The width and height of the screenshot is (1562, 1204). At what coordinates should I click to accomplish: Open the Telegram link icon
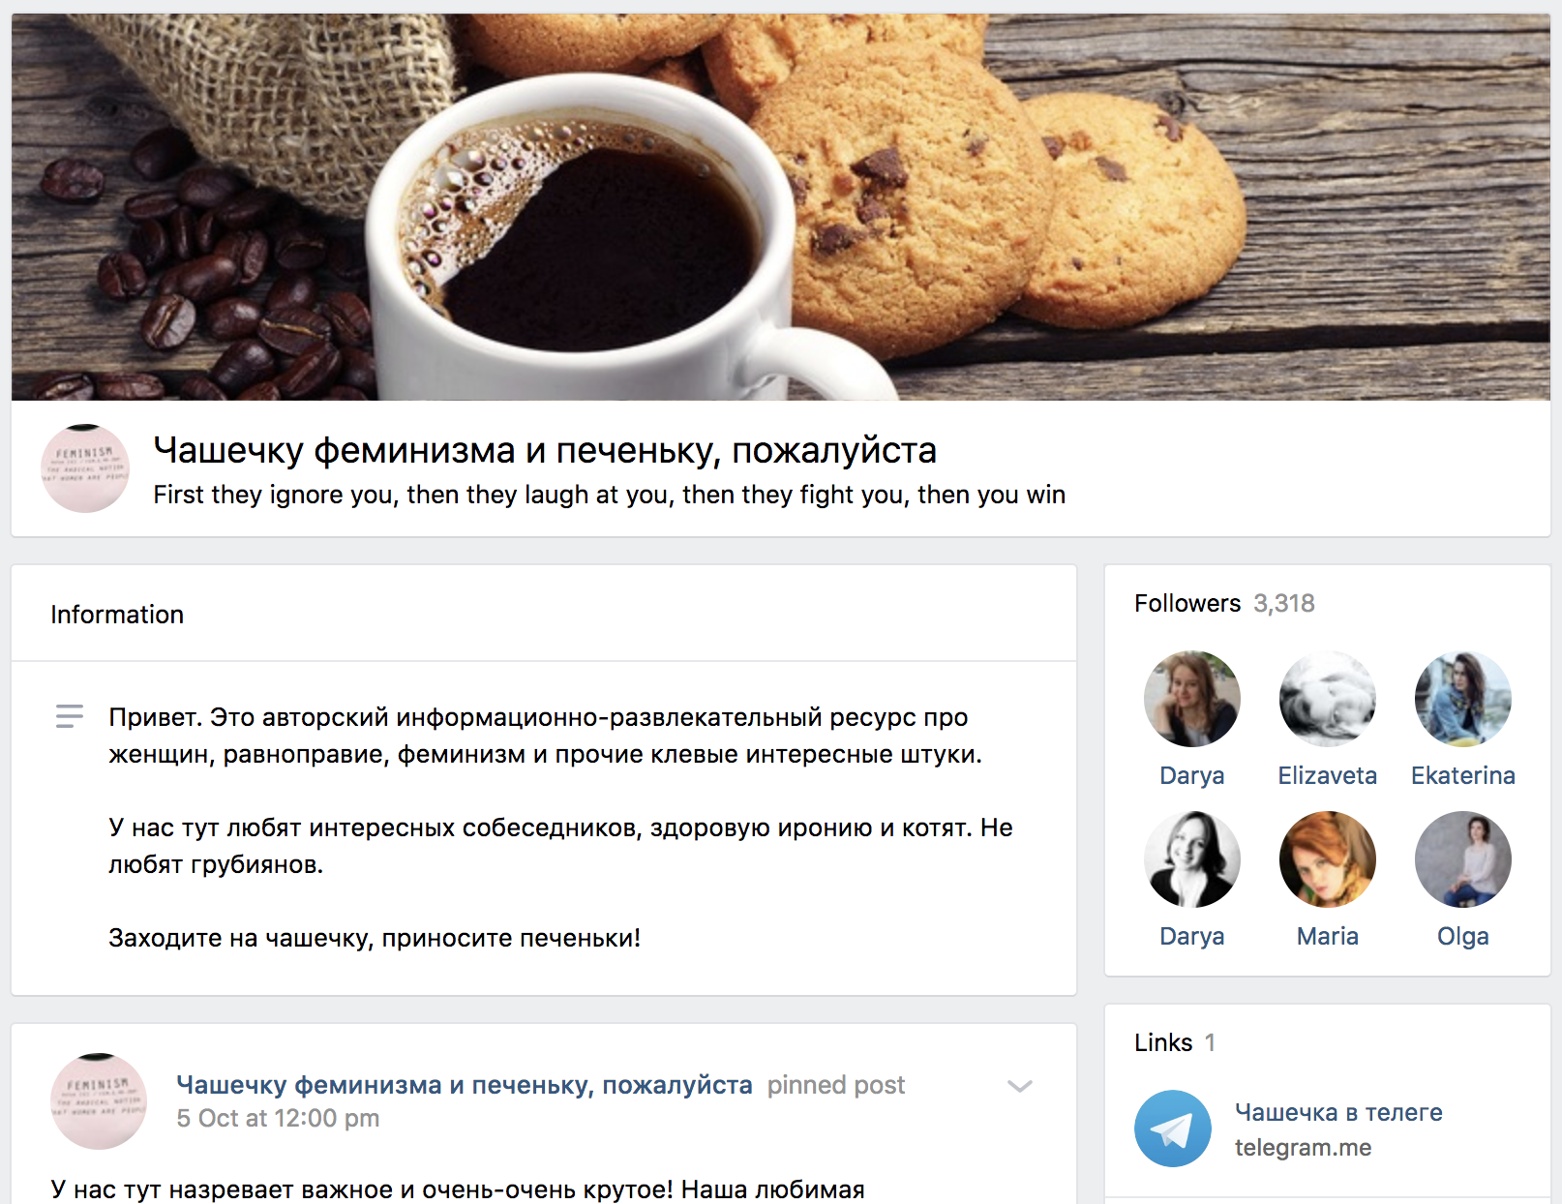[x=1172, y=1129]
